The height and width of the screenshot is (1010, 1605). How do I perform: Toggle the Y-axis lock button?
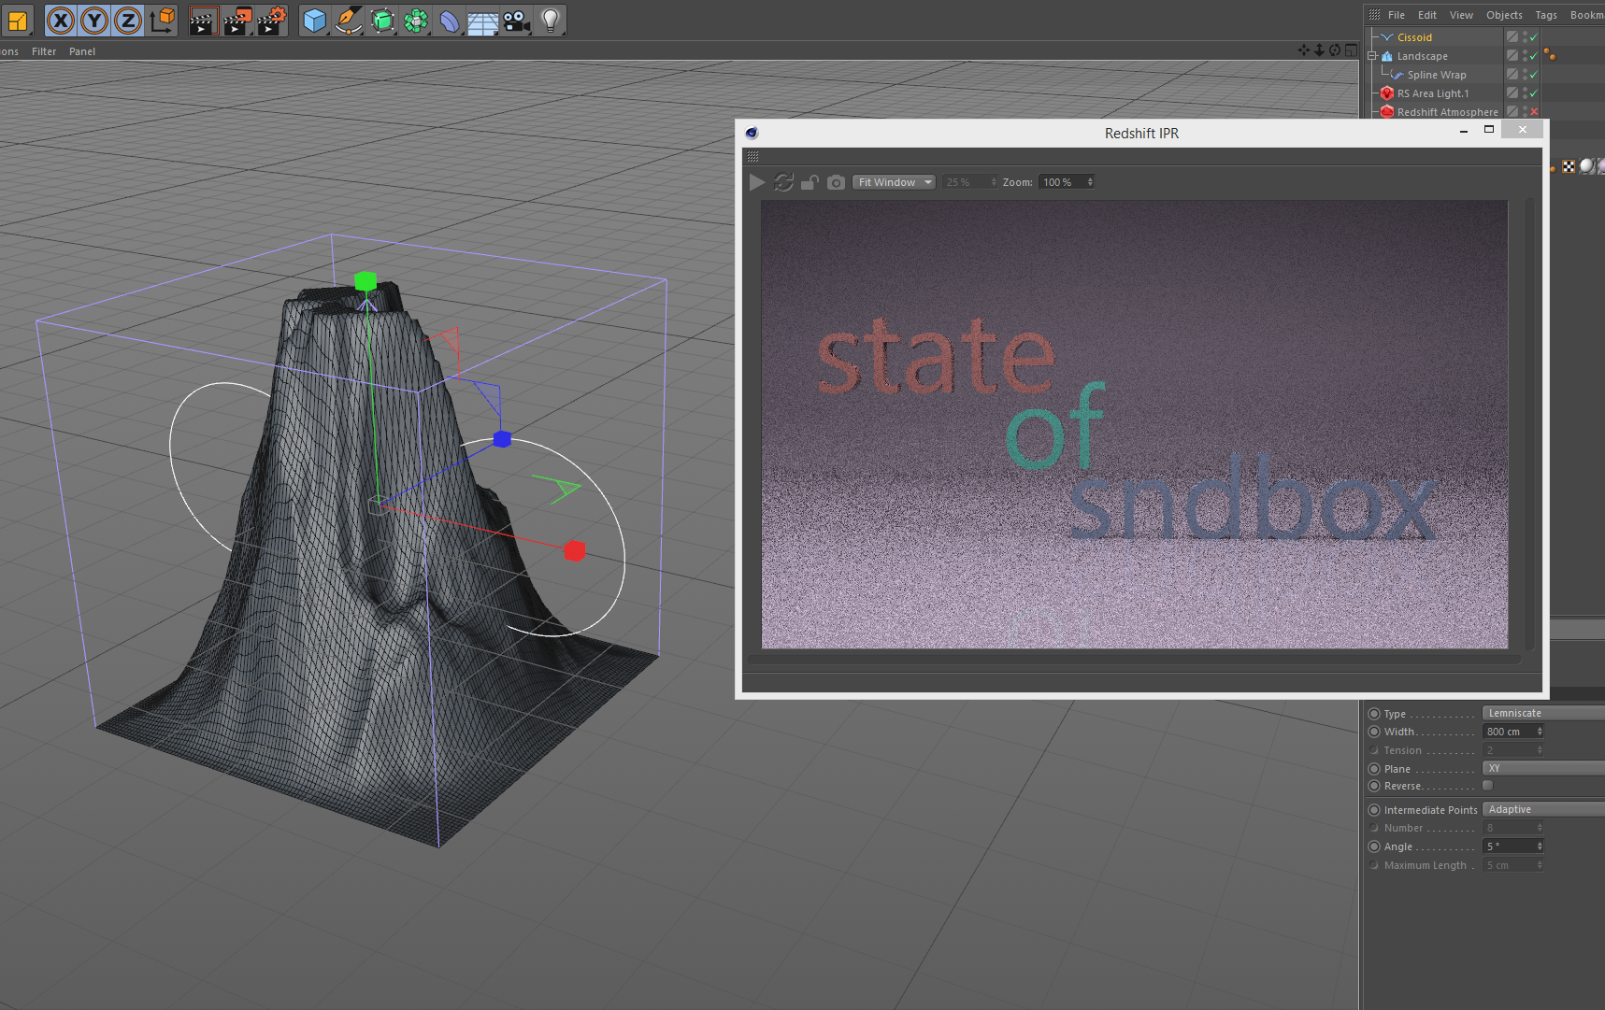coord(93,20)
